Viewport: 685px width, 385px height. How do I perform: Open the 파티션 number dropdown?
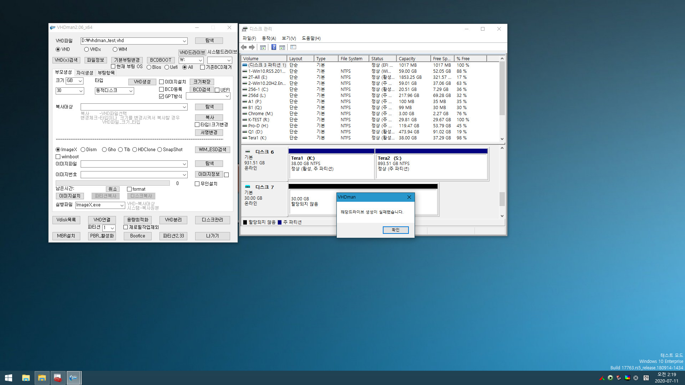click(x=112, y=228)
